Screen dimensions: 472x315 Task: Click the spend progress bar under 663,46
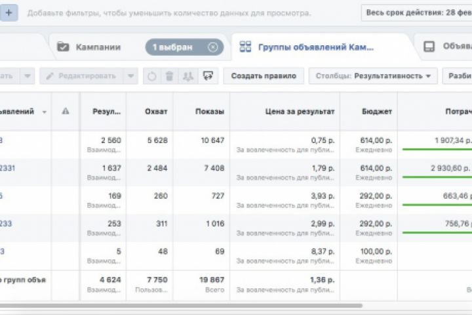437,205
